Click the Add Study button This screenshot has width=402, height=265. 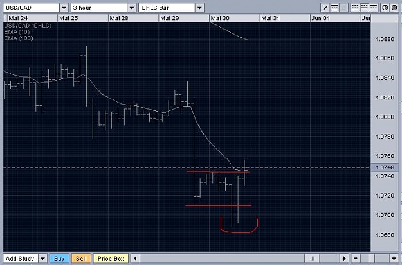click(x=21, y=259)
